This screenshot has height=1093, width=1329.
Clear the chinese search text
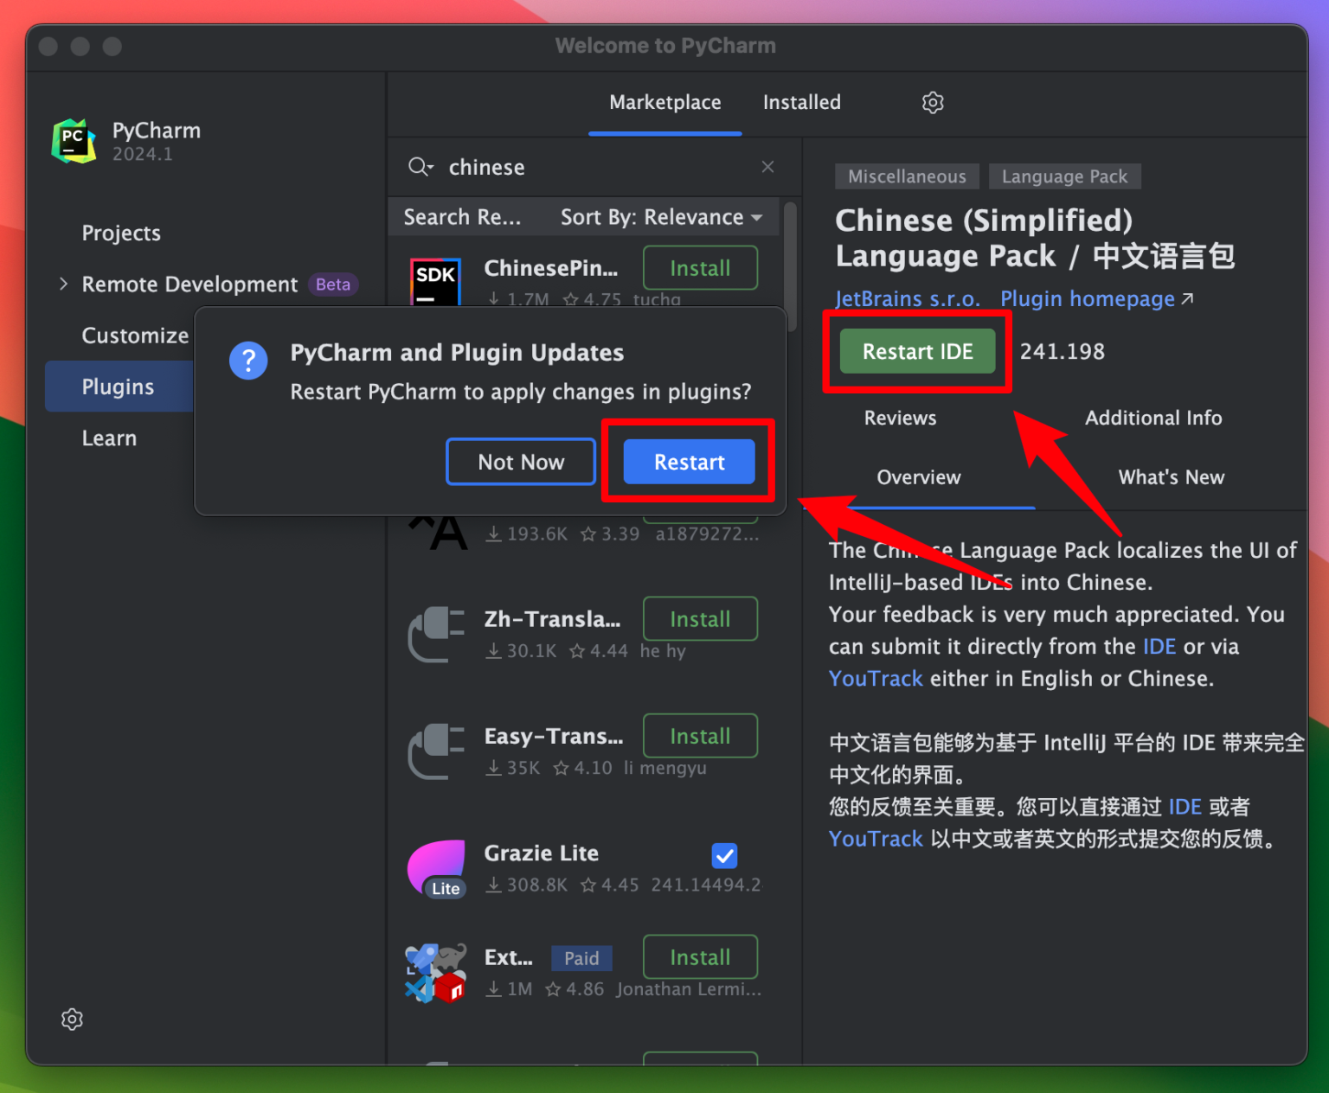click(767, 167)
